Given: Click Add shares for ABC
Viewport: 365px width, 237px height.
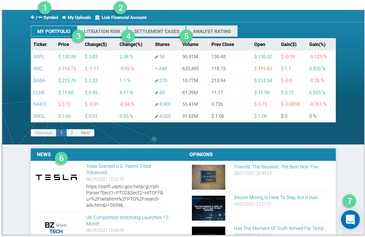Looking at the screenshot, I should tap(161, 69).
